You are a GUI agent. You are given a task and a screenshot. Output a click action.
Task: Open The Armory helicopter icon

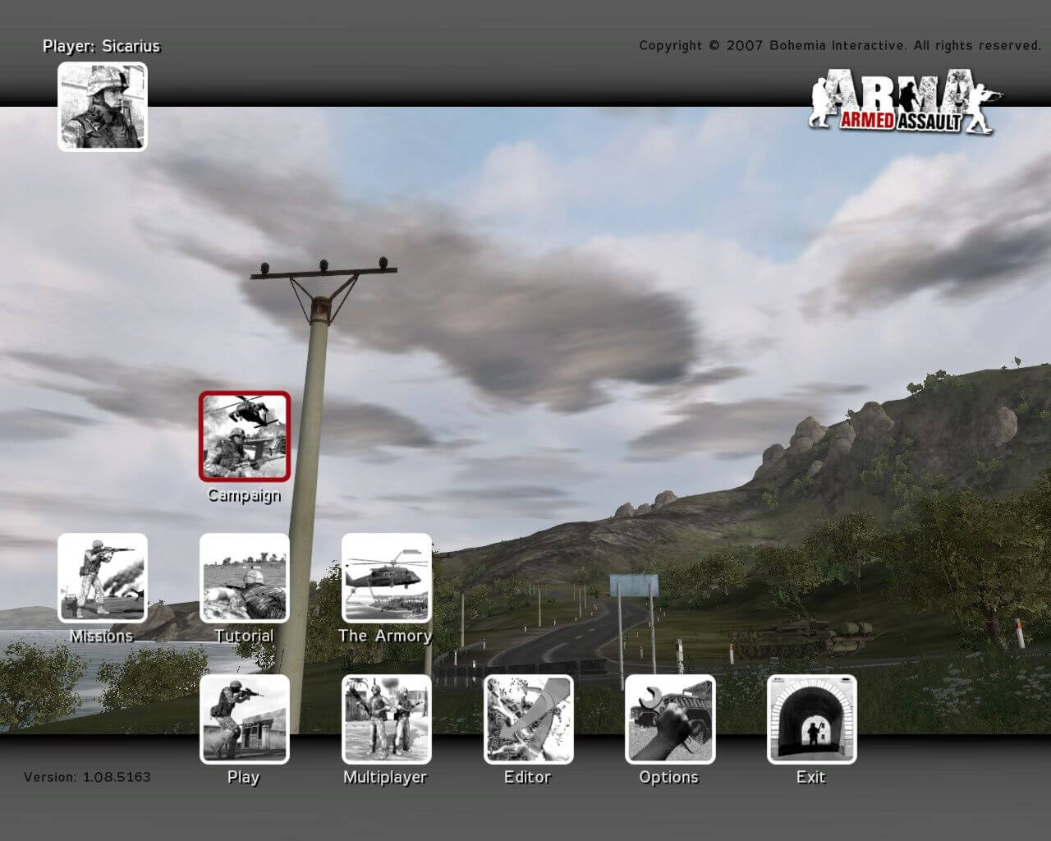[x=387, y=578]
